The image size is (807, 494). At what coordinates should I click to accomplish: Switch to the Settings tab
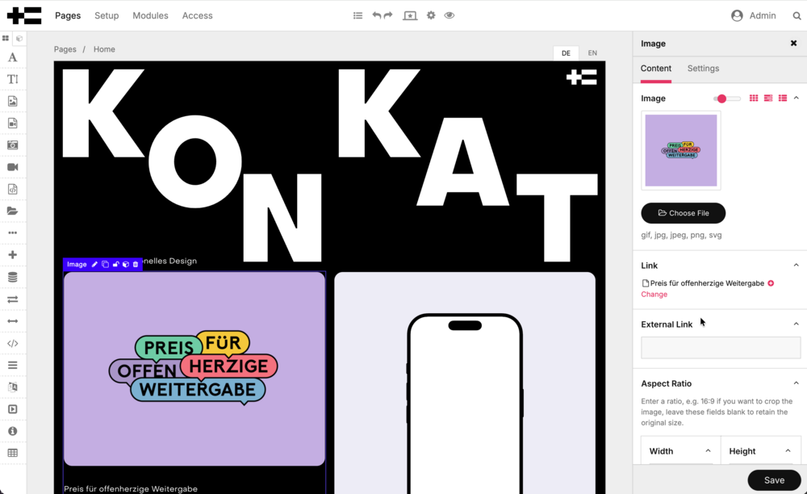tap(703, 69)
